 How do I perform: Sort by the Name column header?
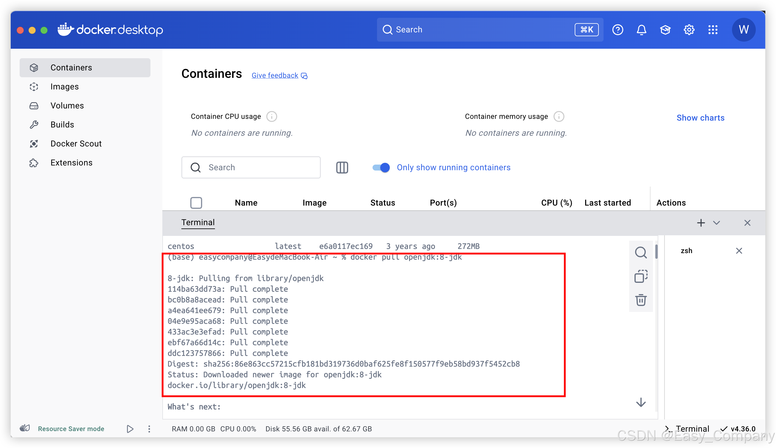pyautogui.click(x=246, y=203)
